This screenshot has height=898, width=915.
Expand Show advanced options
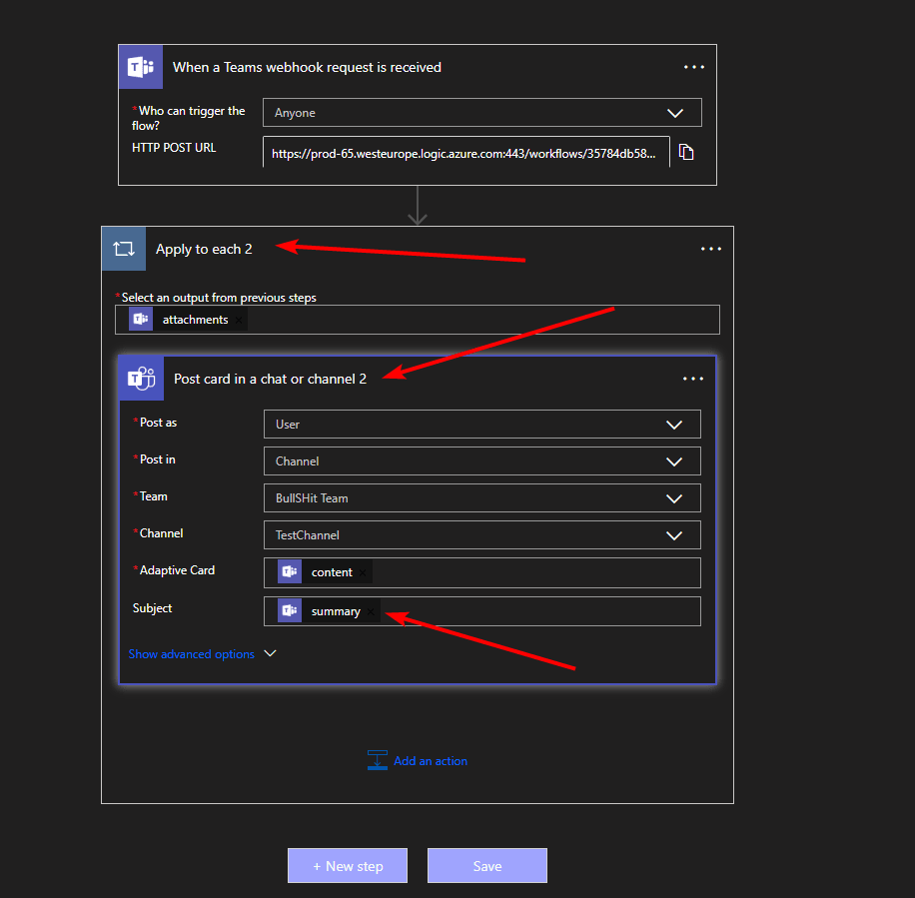(202, 654)
